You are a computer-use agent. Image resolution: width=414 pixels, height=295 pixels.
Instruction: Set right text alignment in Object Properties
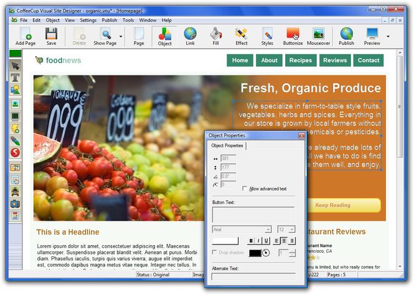(x=291, y=241)
